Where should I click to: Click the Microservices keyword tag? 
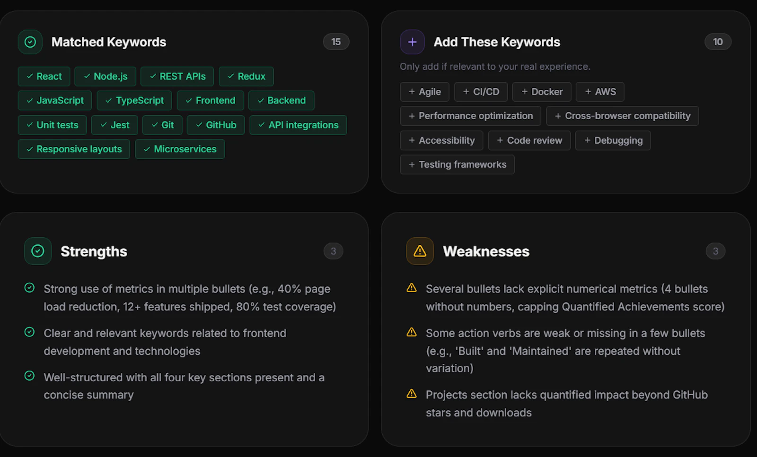pos(180,149)
